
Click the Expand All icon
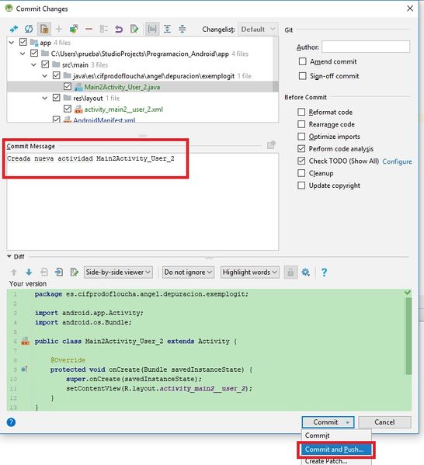167,29
